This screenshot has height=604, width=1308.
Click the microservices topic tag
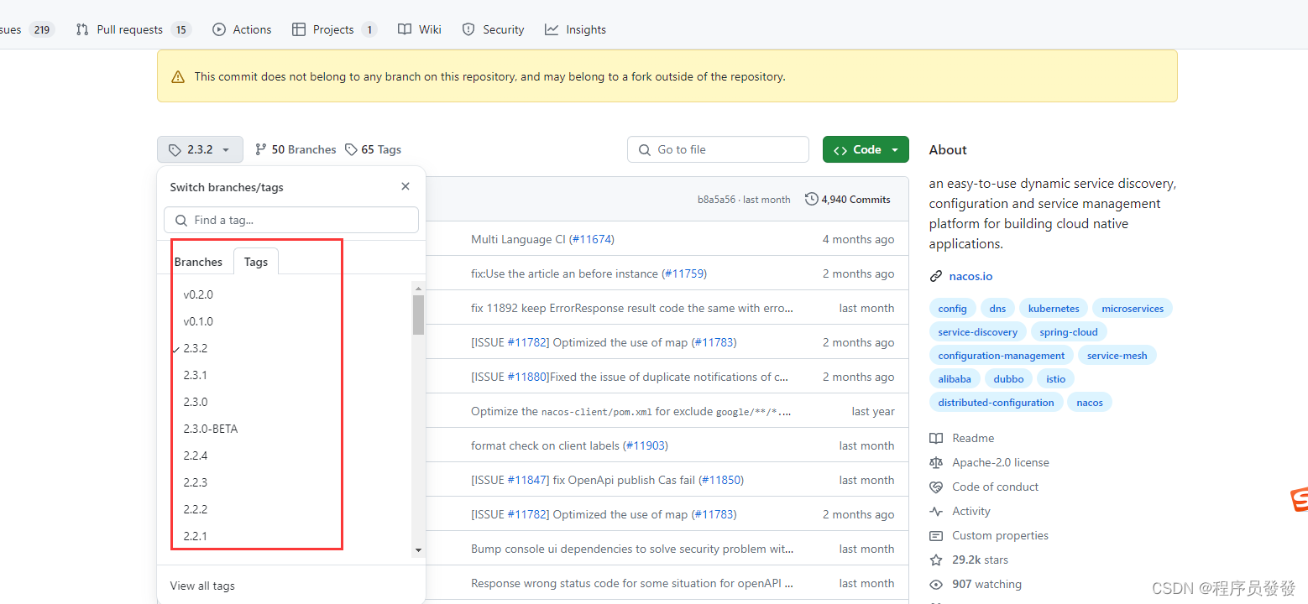point(1133,309)
